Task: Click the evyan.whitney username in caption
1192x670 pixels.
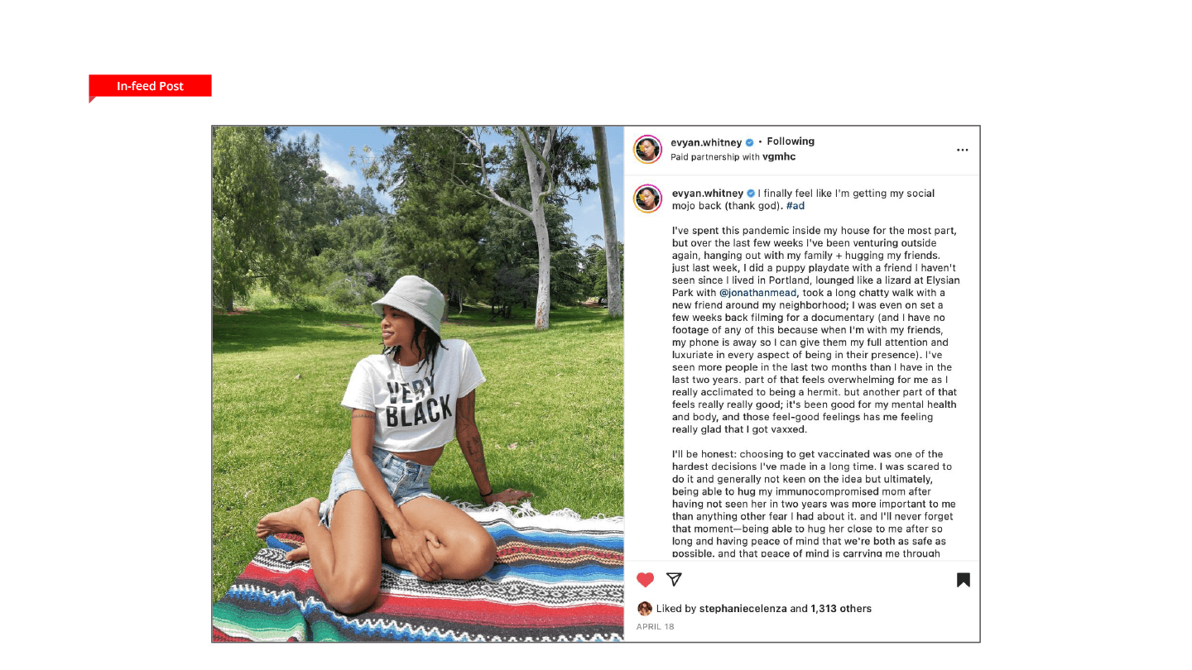Action: click(x=708, y=194)
